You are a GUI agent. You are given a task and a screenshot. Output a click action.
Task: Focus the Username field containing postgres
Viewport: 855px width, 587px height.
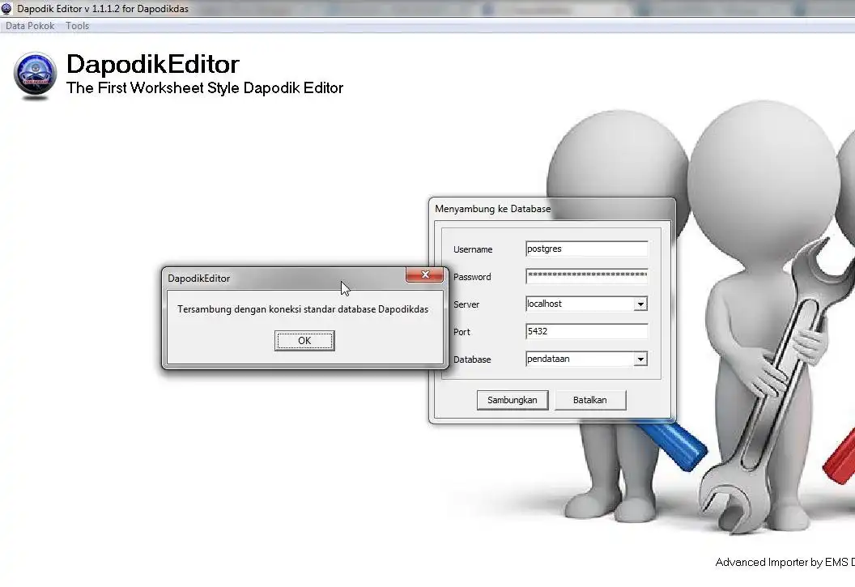tap(587, 249)
